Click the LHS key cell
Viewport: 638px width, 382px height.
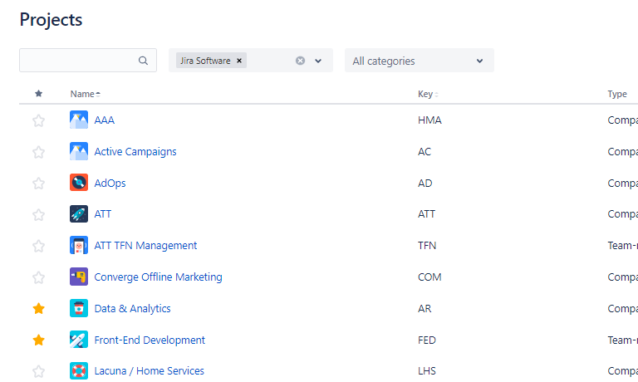(x=427, y=371)
